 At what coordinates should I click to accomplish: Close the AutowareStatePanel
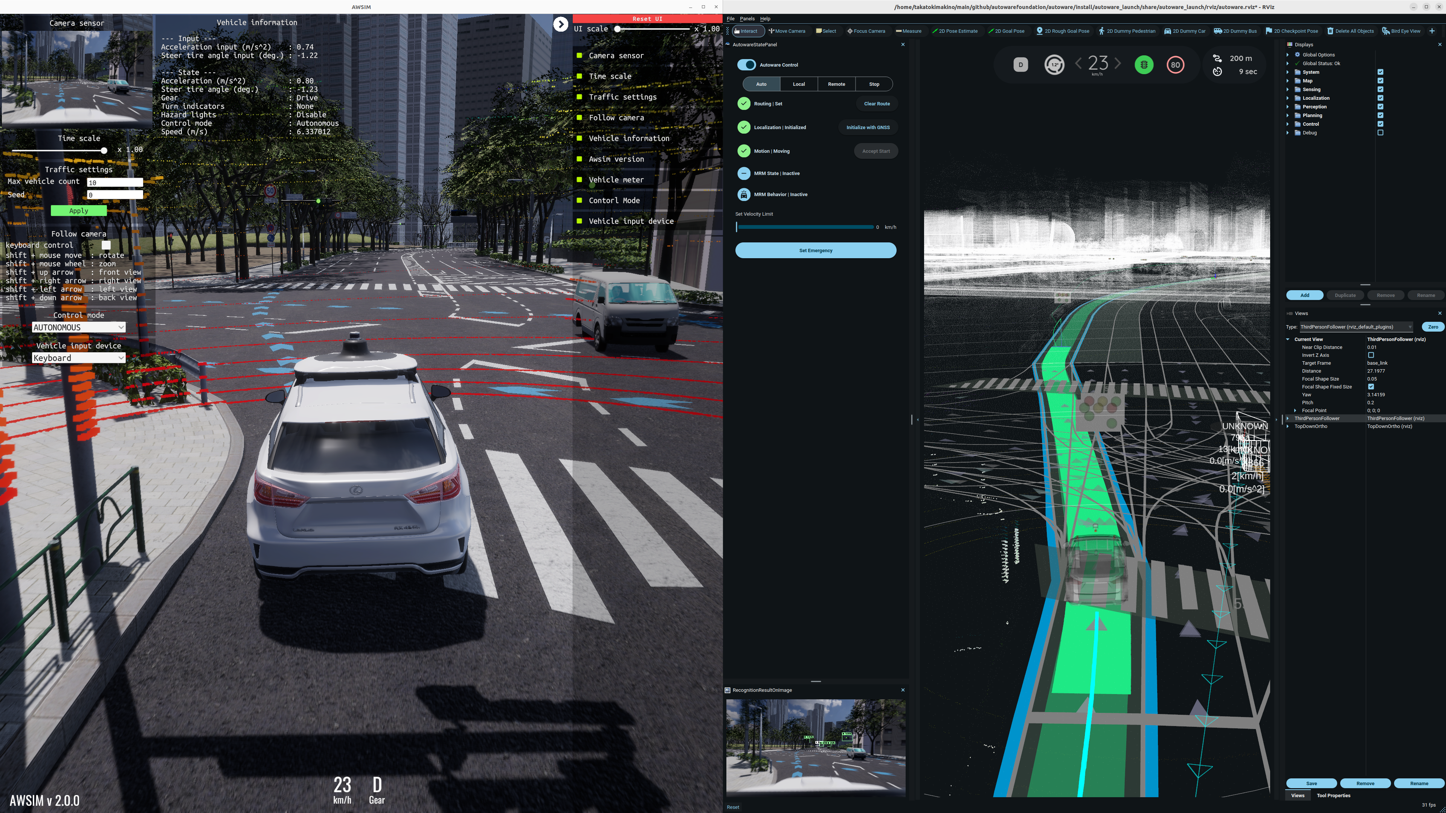point(903,44)
